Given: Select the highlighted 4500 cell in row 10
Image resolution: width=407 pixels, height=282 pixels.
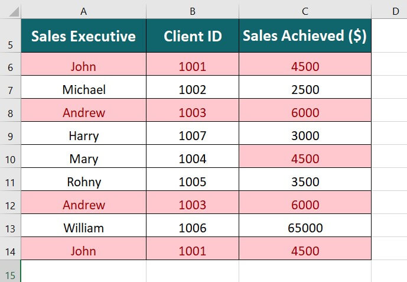Looking at the screenshot, I should (305, 159).
